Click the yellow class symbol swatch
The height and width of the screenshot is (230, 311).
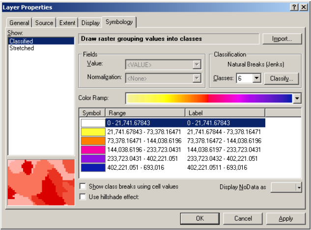93,132
